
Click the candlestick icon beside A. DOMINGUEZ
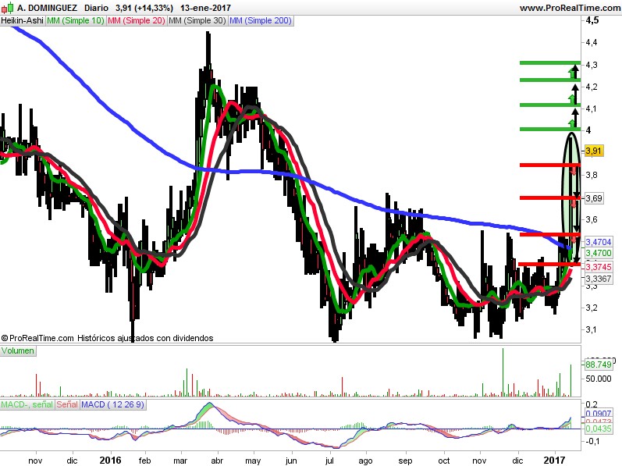tap(7, 8)
